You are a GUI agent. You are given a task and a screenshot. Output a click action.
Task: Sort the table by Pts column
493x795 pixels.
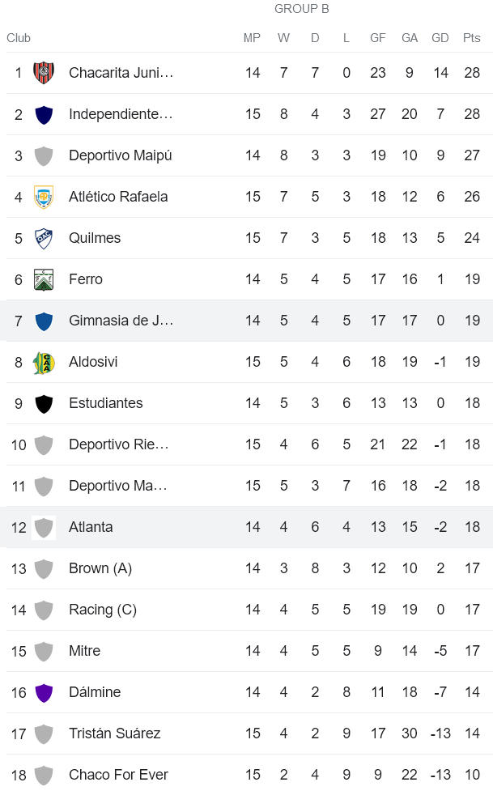471,37
